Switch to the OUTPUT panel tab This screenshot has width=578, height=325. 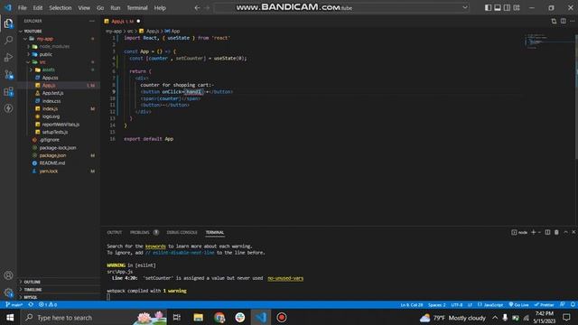point(115,233)
